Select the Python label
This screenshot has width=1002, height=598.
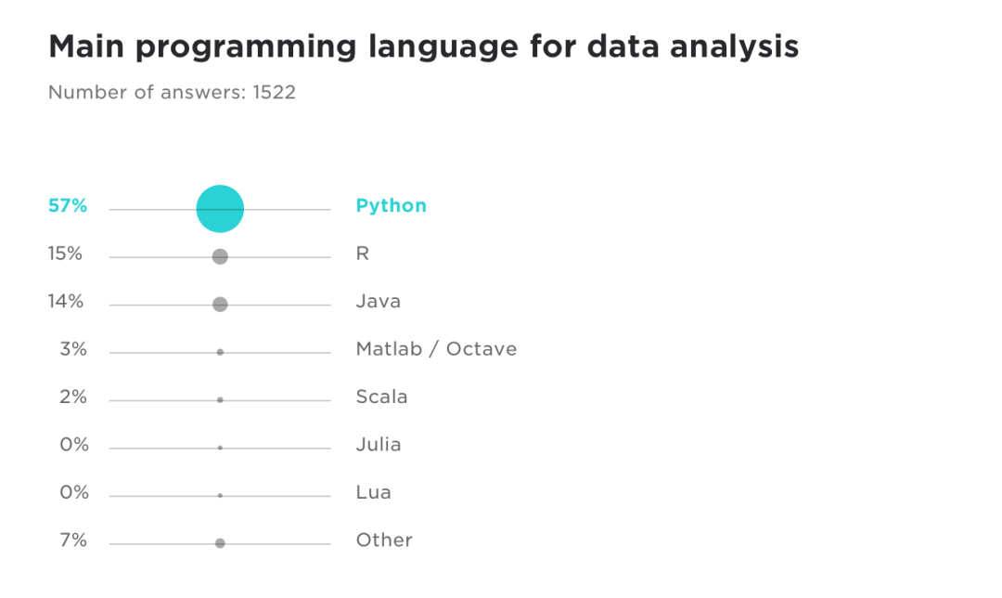click(392, 206)
